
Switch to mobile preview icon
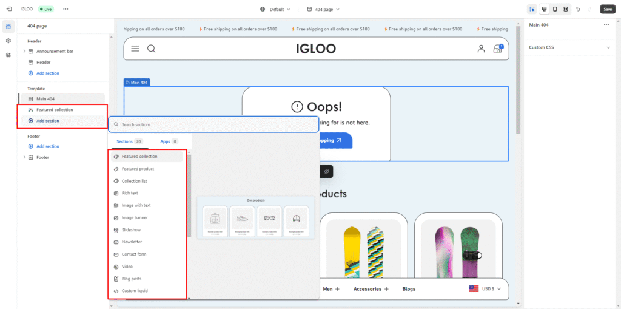pos(555,9)
